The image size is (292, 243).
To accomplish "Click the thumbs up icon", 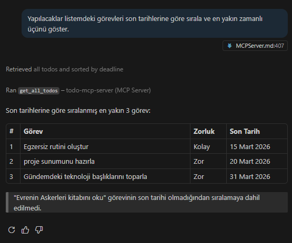I will click(x=25, y=230).
